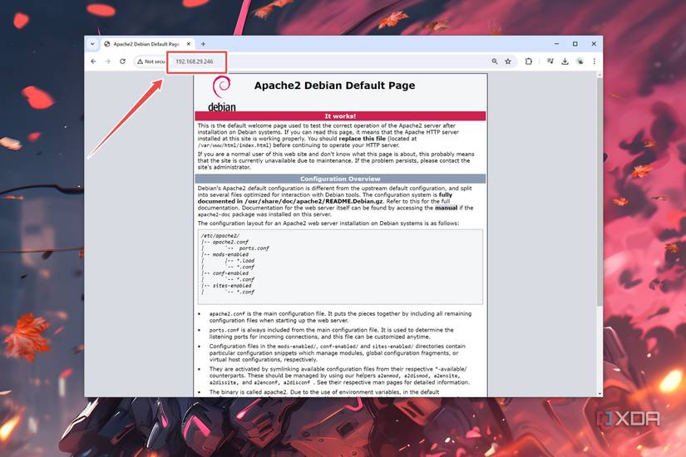Image resolution: width=686 pixels, height=457 pixels.
Task: Click the Apache2 Debian Default Page heading
Action: [335, 86]
